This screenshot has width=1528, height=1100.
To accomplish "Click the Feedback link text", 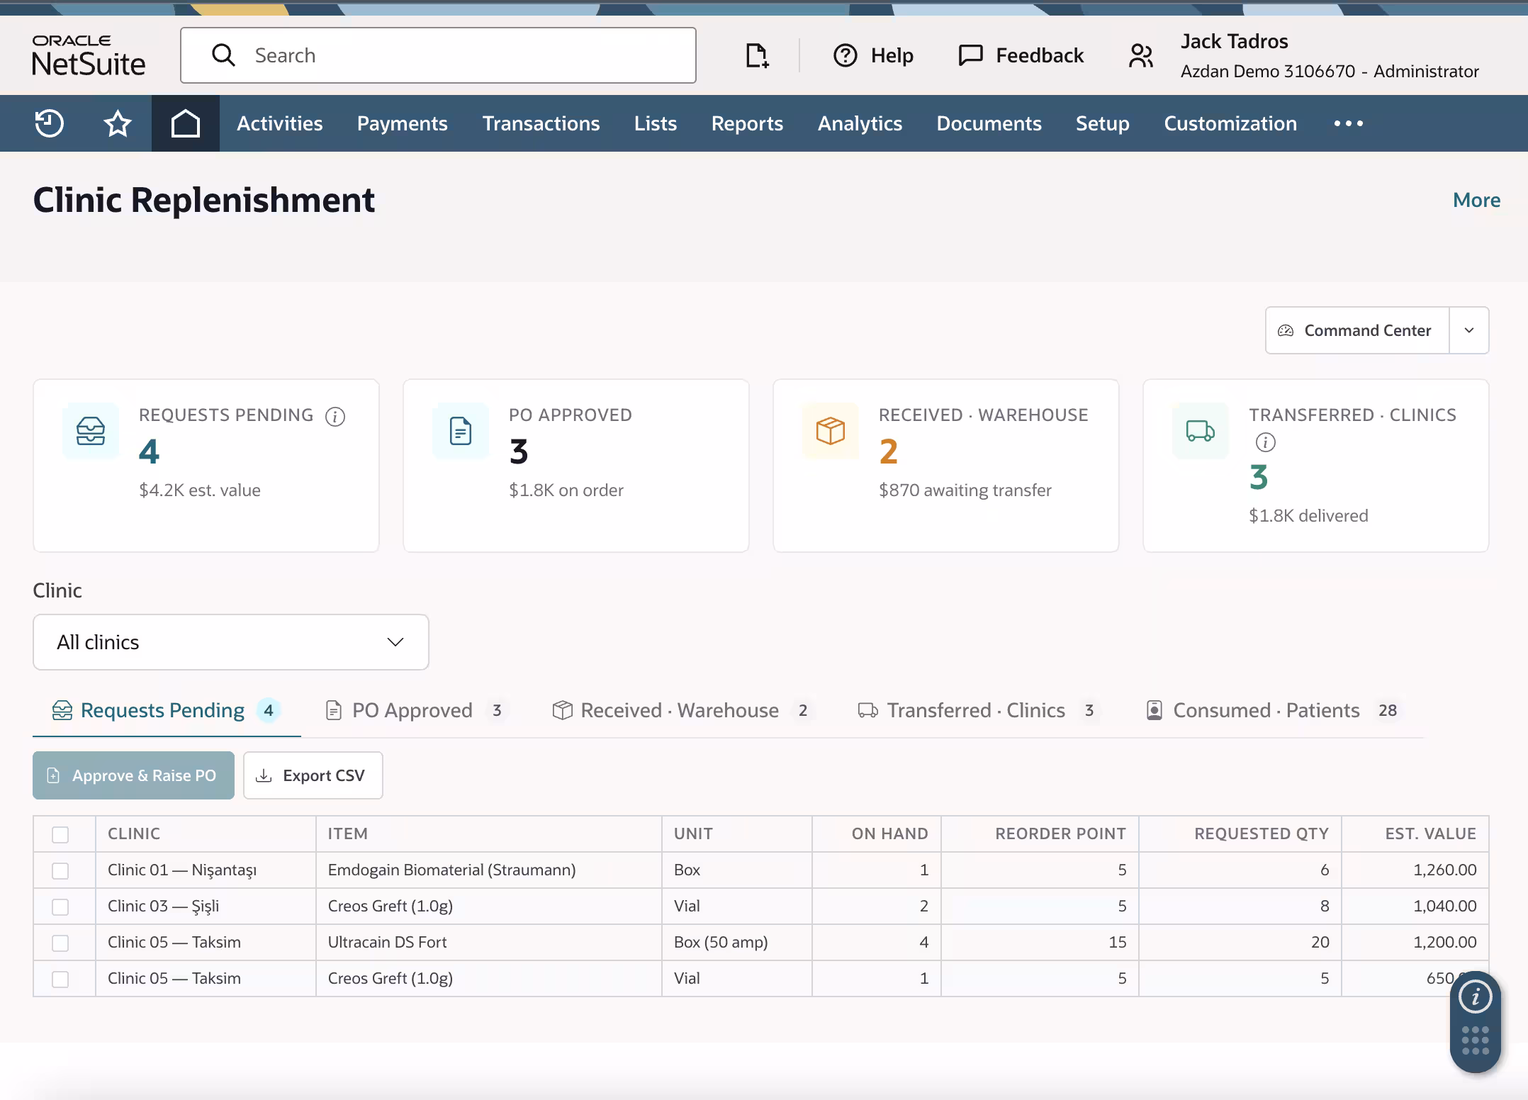I will (1040, 55).
